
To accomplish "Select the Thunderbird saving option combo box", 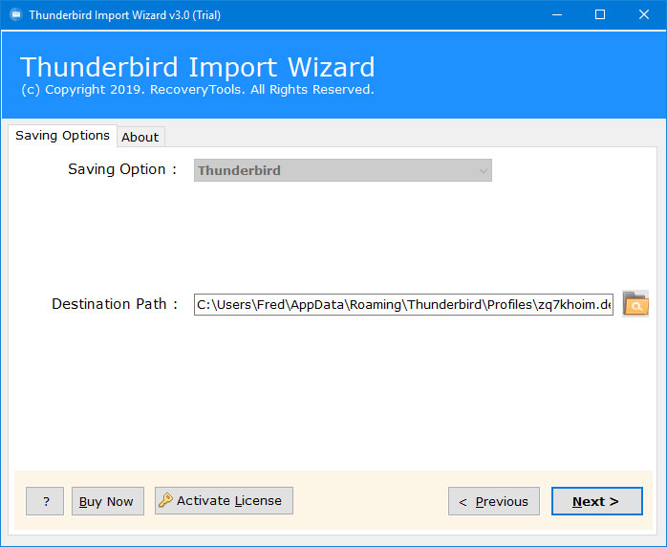I will (x=343, y=170).
